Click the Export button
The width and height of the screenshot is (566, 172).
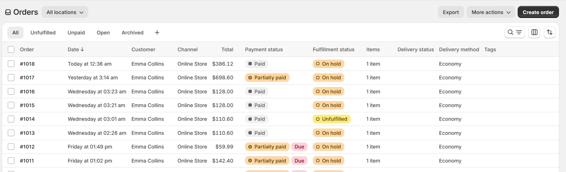pos(451,12)
